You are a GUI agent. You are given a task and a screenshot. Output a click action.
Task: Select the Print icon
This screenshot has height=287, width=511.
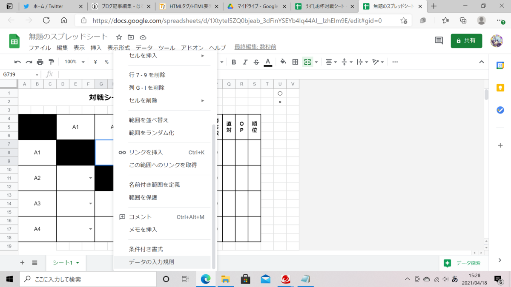40,62
